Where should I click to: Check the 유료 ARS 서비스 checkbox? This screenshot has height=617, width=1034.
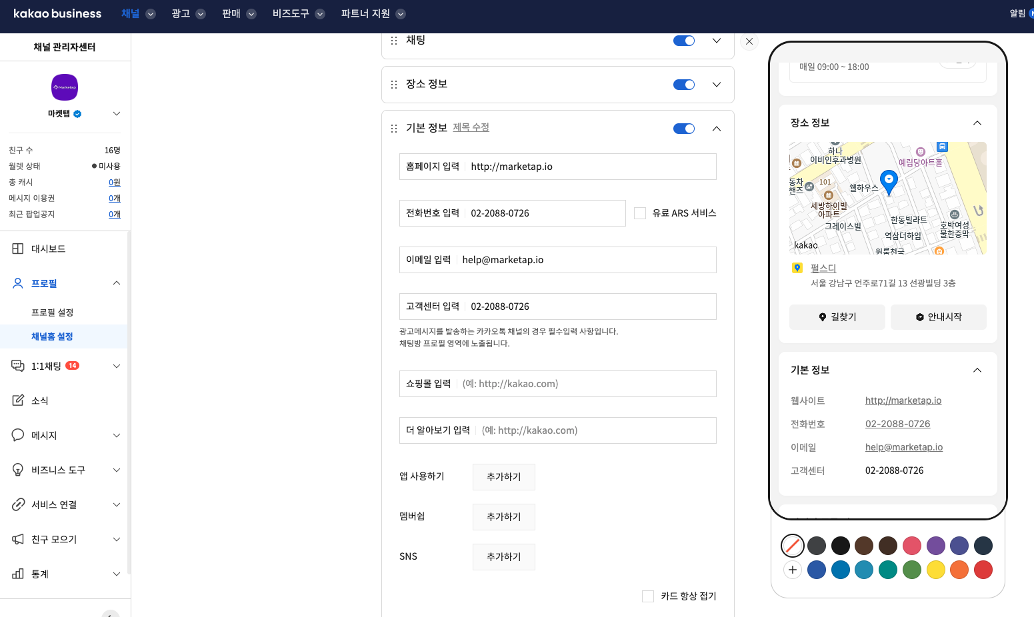tap(640, 213)
